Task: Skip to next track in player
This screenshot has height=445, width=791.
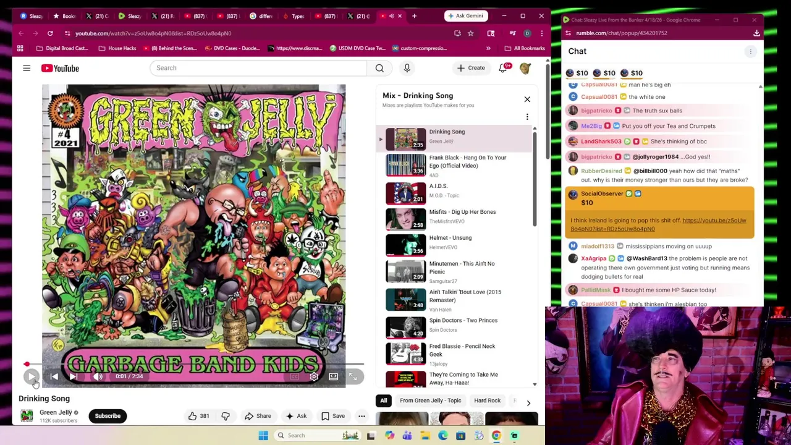Action: (x=74, y=376)
